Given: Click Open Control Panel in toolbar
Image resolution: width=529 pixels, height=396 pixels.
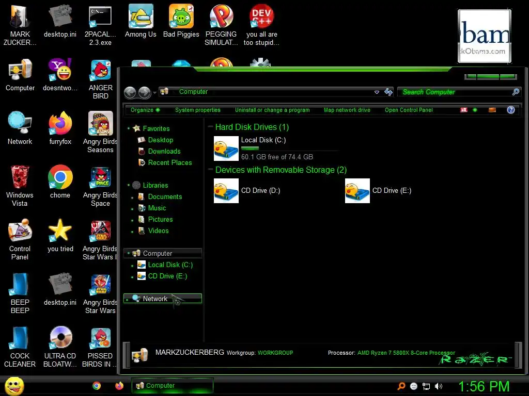Looking at the screenshot, I should click(409, 110).
